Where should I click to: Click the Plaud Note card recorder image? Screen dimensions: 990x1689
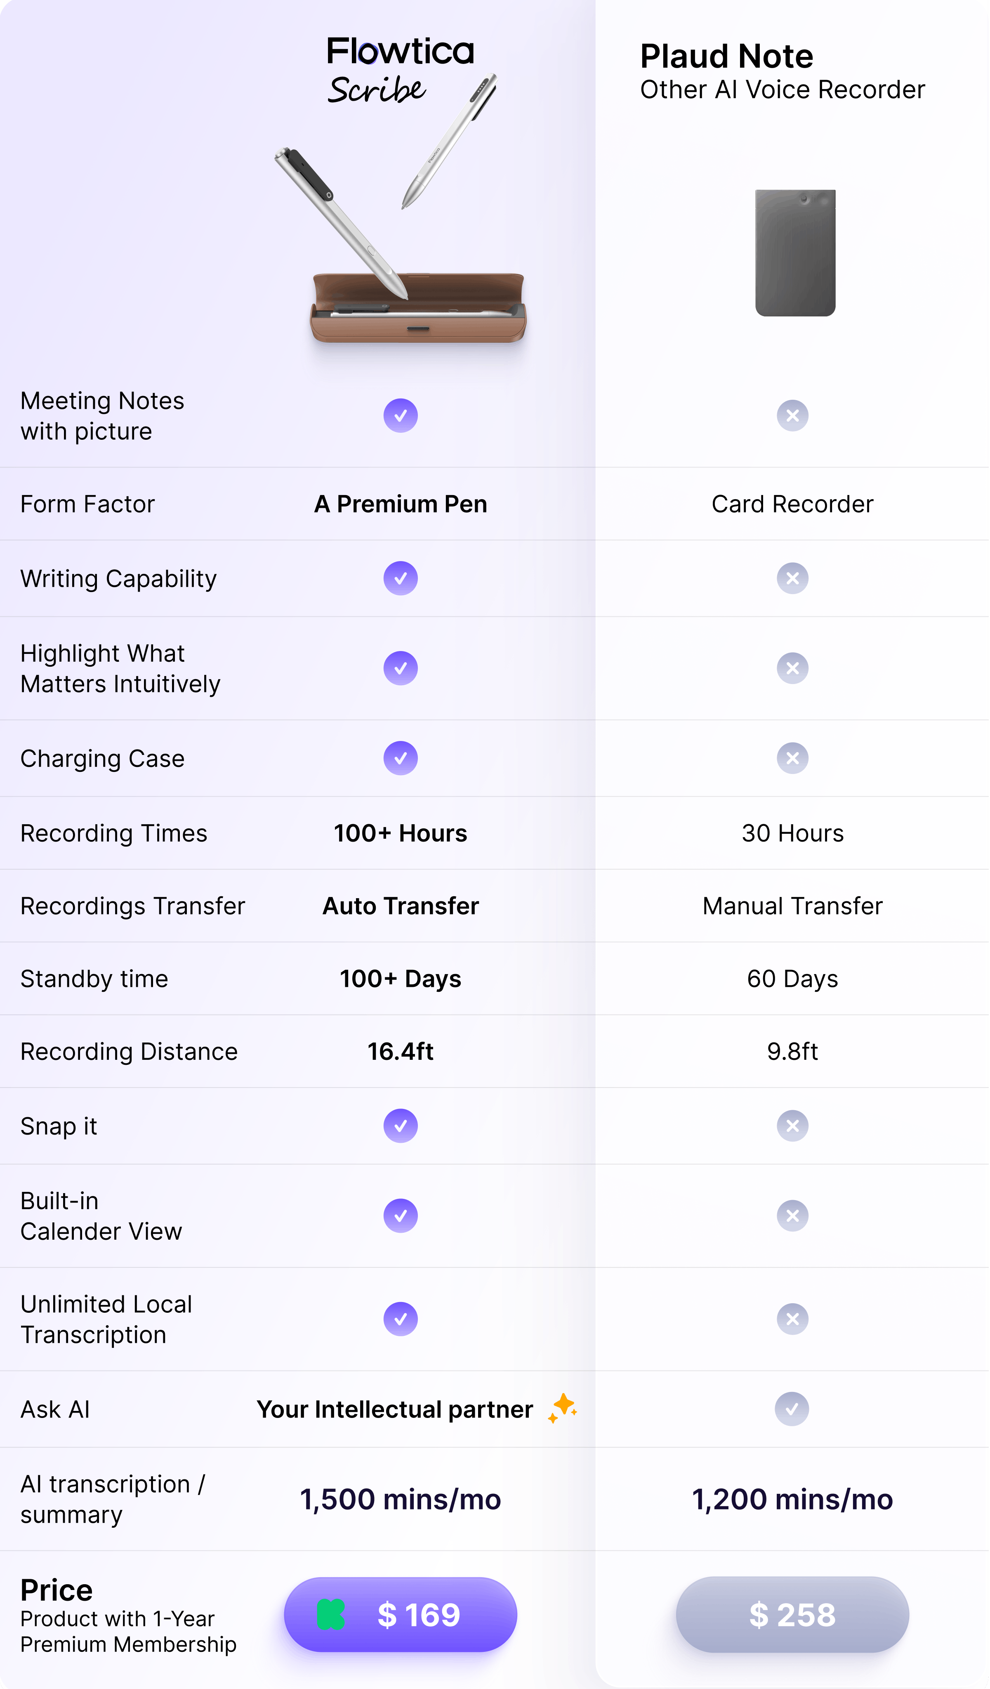(796, 252)
